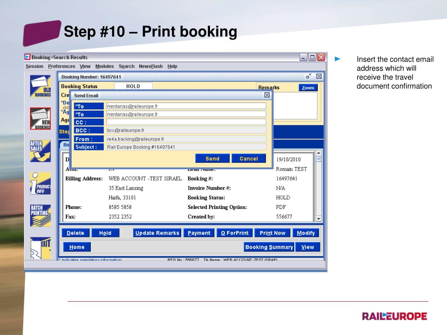
Task: Click the Send button in email dialog
Action: point(213,158)
